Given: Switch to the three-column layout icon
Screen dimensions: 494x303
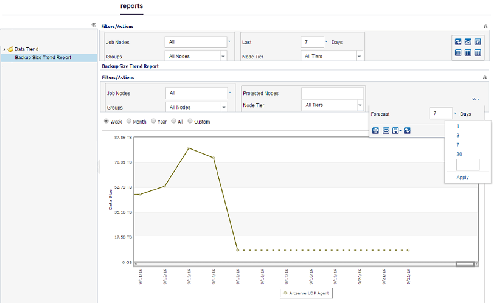Looking at the screenshot, I should tap(478, 52).
